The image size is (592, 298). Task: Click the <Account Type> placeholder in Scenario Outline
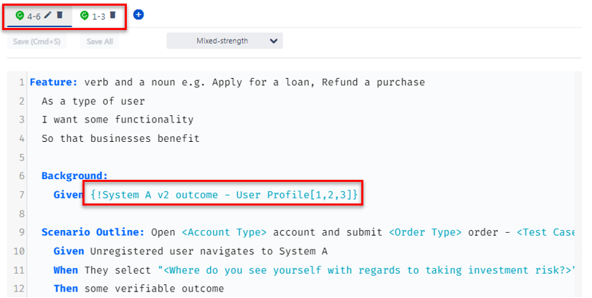(224, 232)
